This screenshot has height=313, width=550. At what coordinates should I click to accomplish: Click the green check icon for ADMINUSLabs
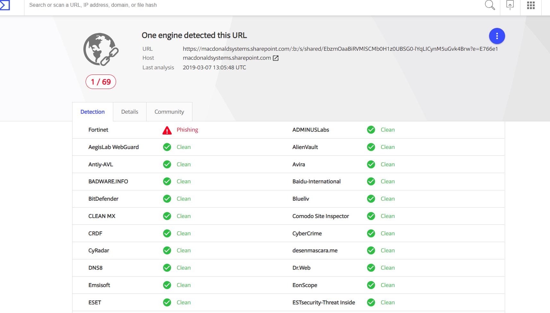371,130
